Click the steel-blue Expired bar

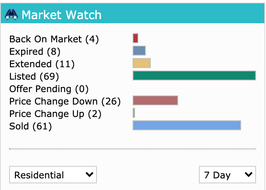pyautogui.click(x=139, y=51)
